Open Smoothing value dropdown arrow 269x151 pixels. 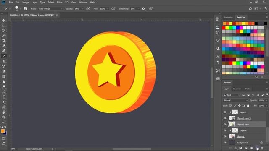click(x=138, y=9)
